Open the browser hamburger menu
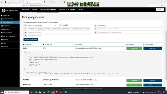Screen dimensions: 167x94 tap(165, 6)
